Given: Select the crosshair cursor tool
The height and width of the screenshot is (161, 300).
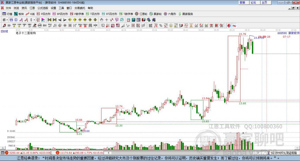Looking at the screenshot, I should [x=107, y=20].
